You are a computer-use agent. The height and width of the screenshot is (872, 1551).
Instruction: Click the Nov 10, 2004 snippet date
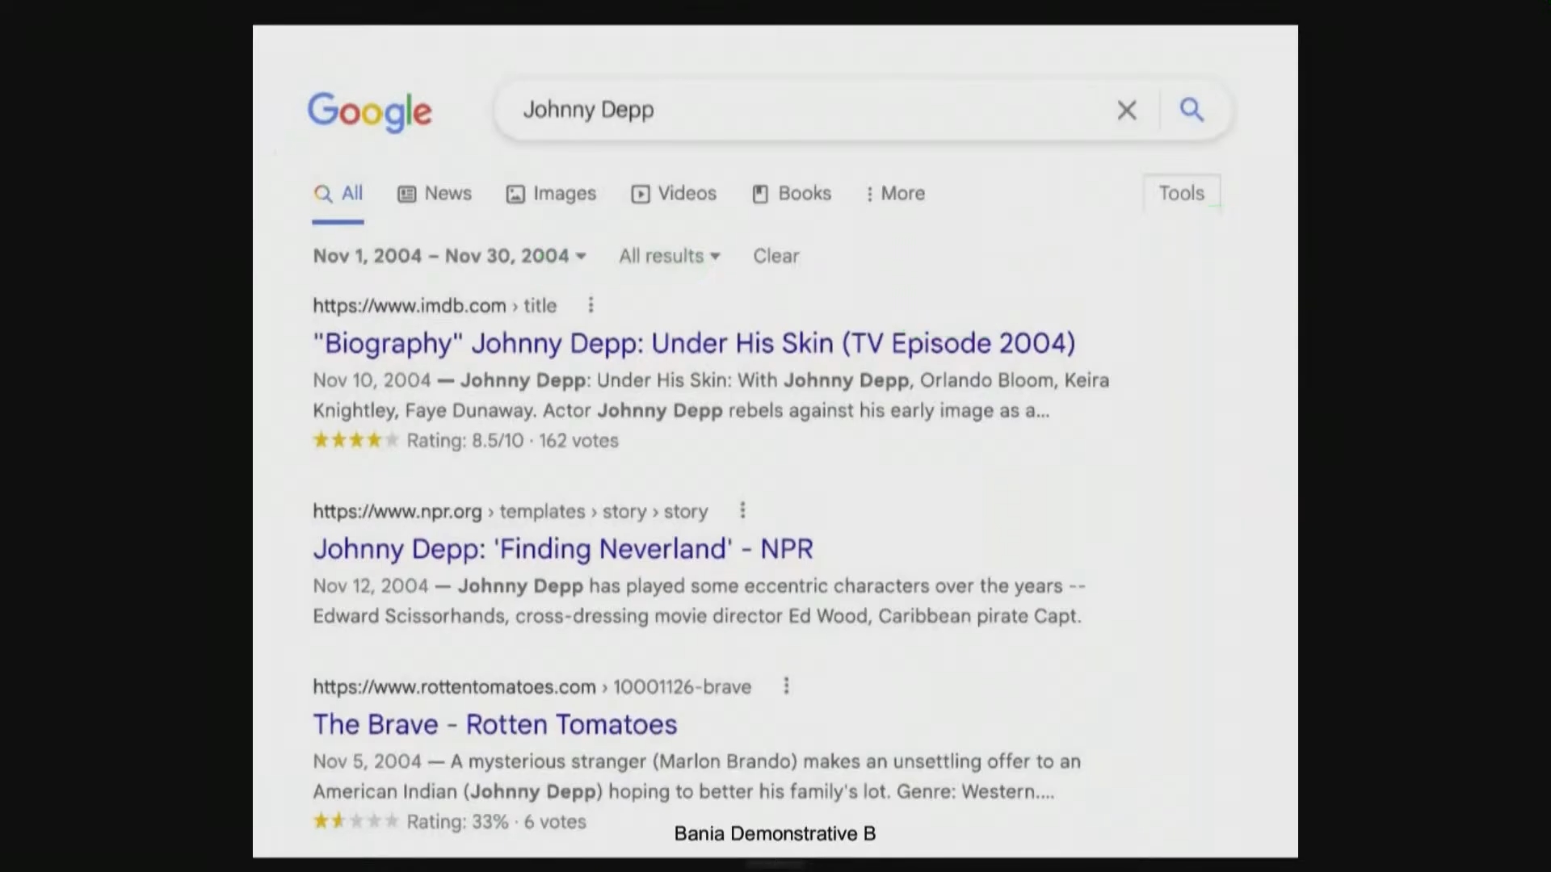point(372,380)
